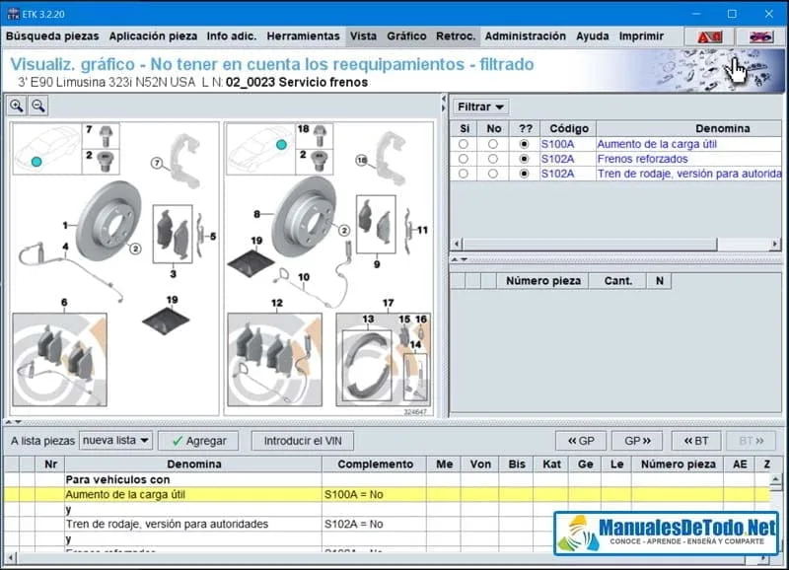
Task: Click callout number 13 on brake shoe set
Action: [369, 319]
